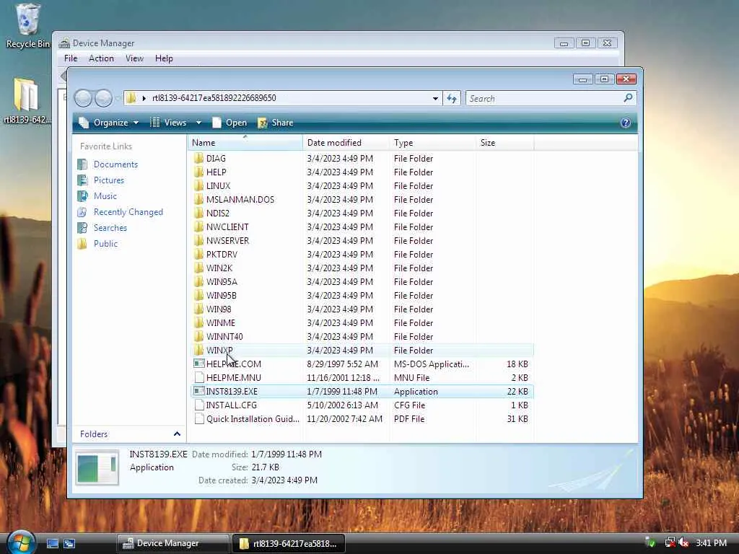The height and width of the screenshot is (554, 739).
Task: Click the DIAG folder icon
Action: coord(199,158)
